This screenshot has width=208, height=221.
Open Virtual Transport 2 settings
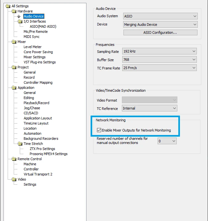click(x=38, y=174)
